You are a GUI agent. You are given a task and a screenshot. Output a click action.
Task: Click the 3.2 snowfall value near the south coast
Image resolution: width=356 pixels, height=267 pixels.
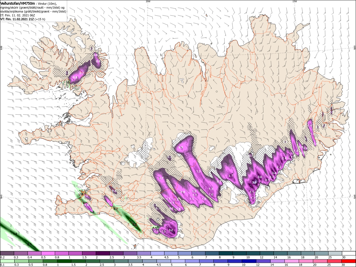(x=171, y=230)
